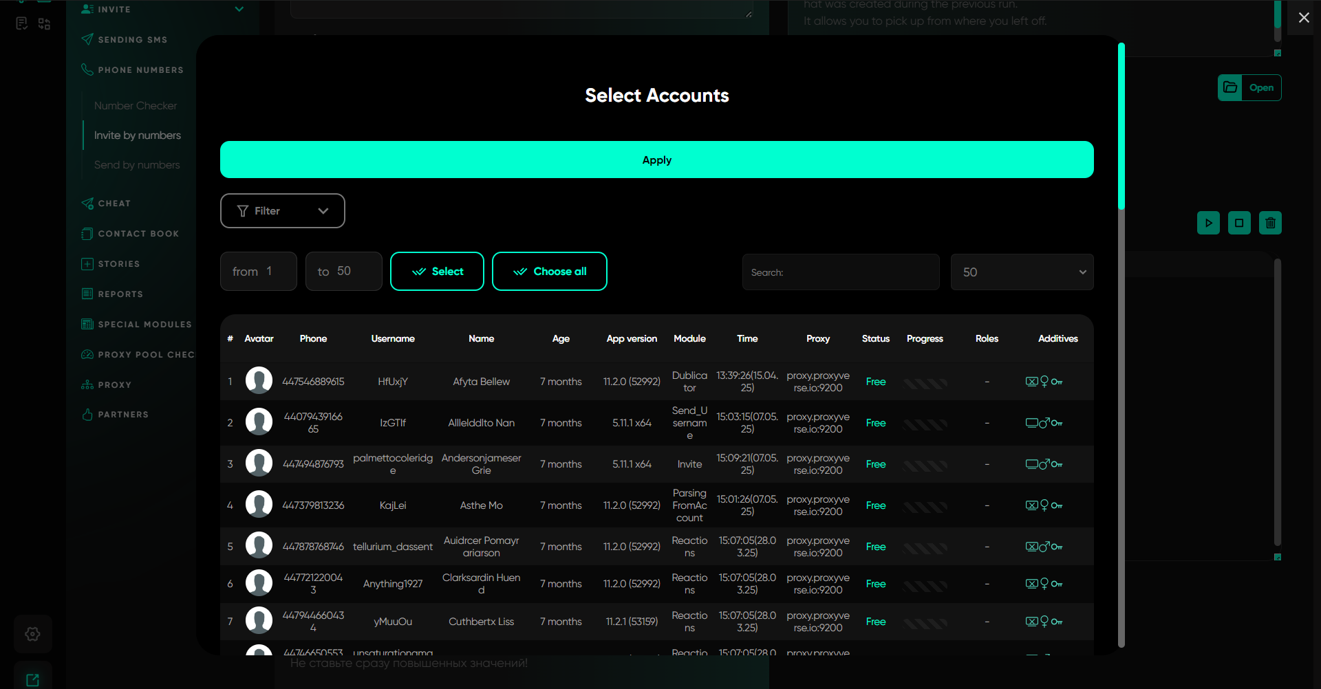
Task: Click the key icon in row 1
Action: (1057, 382)
